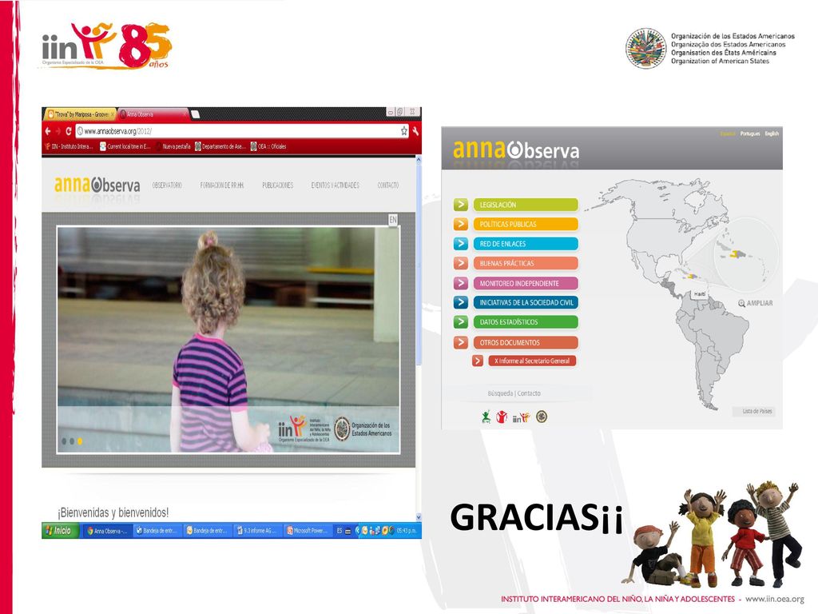
Task: Select the Anna Observa browser tab
Action: click(x=153, y=114)
